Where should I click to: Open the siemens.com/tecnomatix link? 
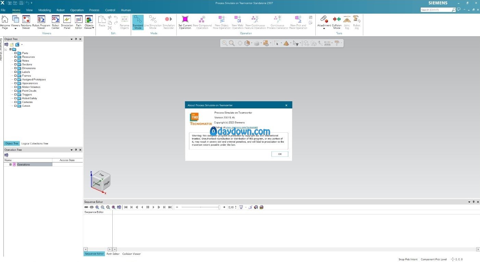point(242,127)
